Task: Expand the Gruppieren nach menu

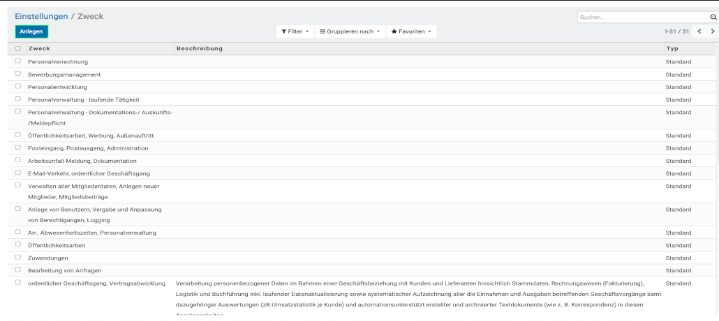Action: (349, 31)
